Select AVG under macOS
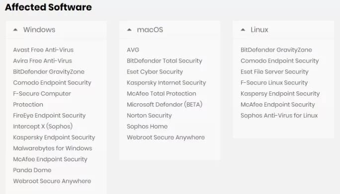Viewport: 340px width, 194px height. (x=133, y=50)
